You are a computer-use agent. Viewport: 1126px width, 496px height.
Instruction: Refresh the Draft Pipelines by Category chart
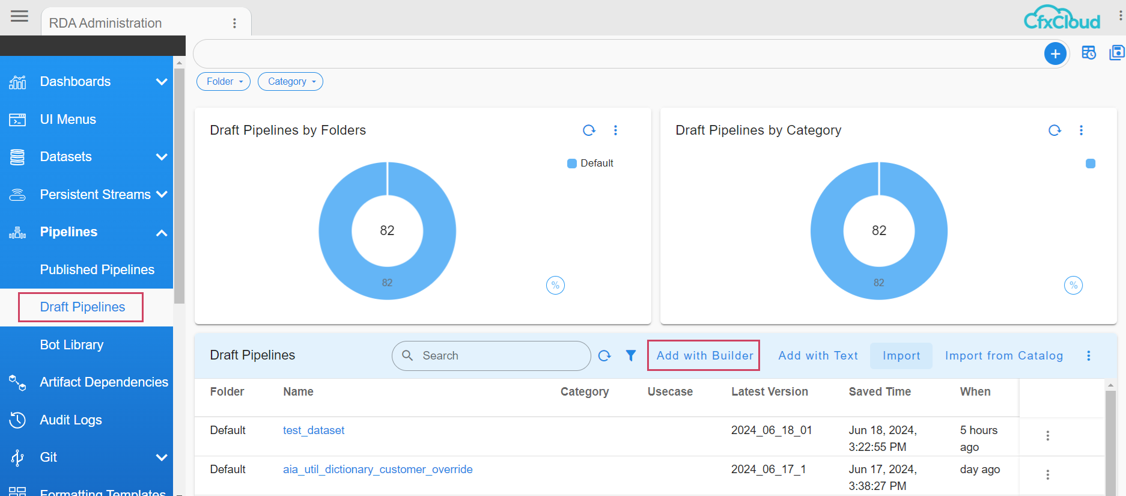click(1054, 130)
